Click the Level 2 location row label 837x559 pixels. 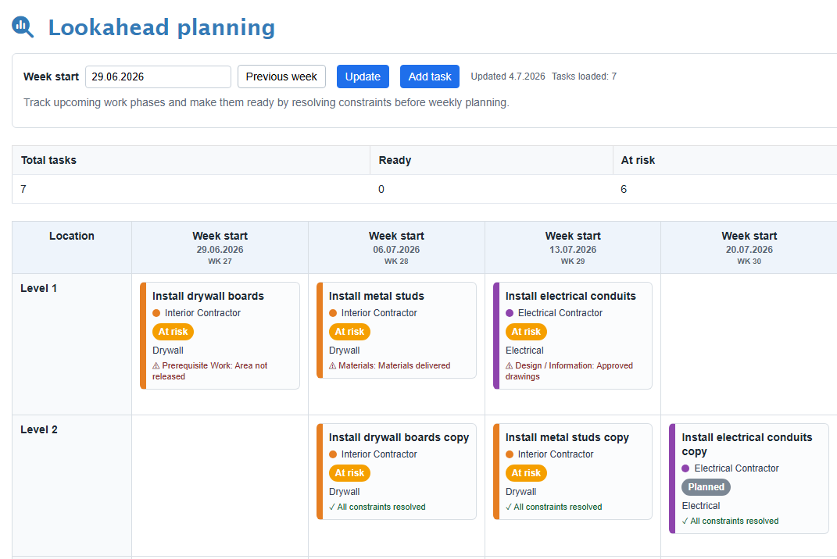coord(39,430)
